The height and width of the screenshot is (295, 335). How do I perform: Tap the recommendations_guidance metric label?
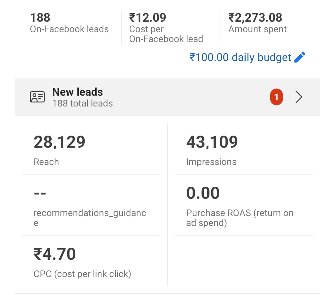point(90,213)
